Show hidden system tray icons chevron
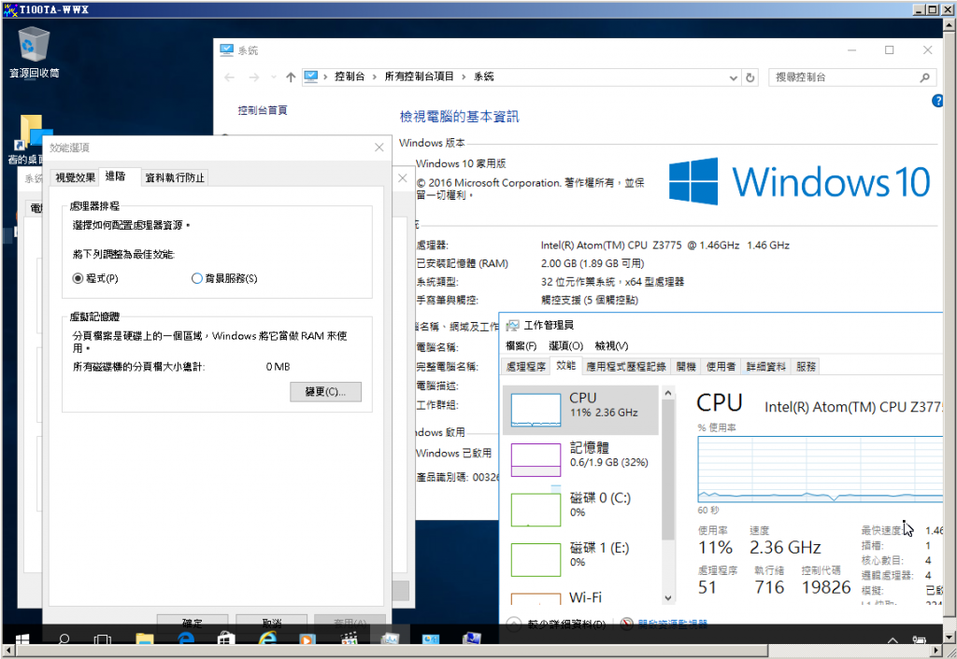This screenshot has width=957, height=659. coord(893,640)
